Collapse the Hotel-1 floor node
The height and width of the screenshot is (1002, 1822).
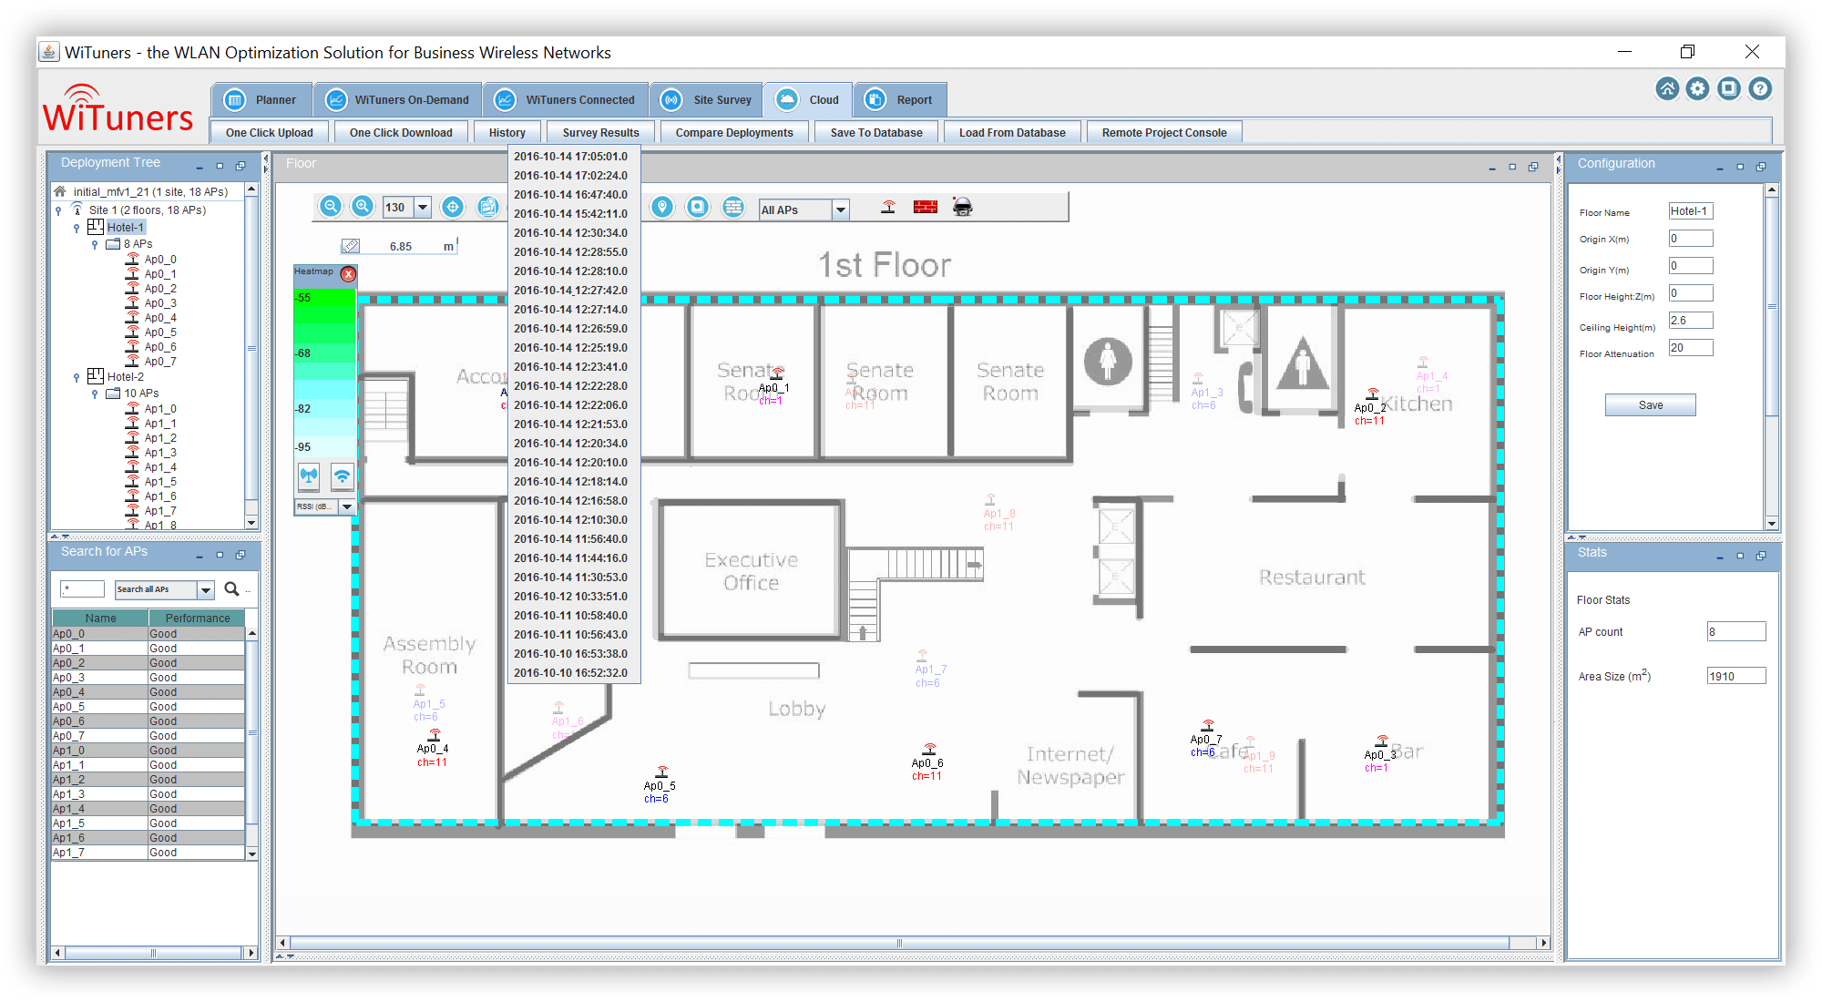pos(76,228)
